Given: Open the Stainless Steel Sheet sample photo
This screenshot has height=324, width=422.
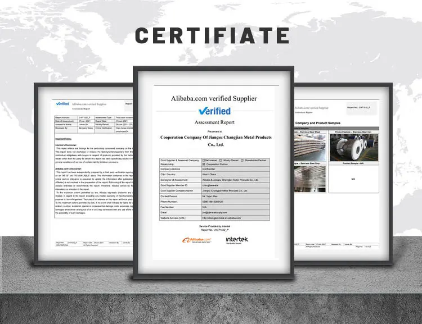Looking at the screenshot, I should pyautogui.click(x=310, y=147).
